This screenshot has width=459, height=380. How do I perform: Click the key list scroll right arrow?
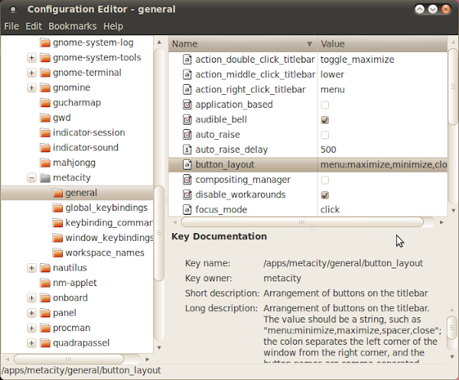click(441, 222)
